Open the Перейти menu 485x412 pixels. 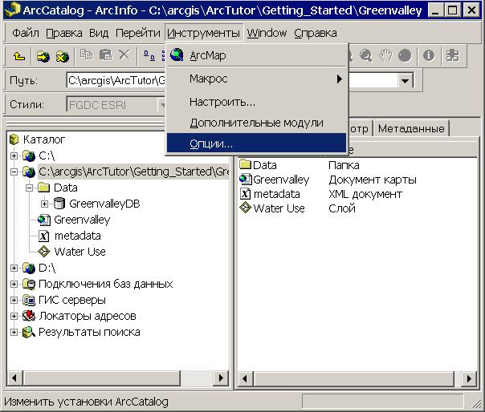(x=138, y=33)
